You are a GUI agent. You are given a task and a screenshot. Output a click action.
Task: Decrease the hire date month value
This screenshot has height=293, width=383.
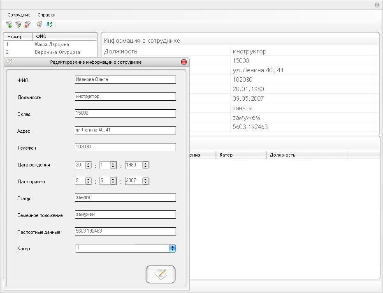[113, 182]
